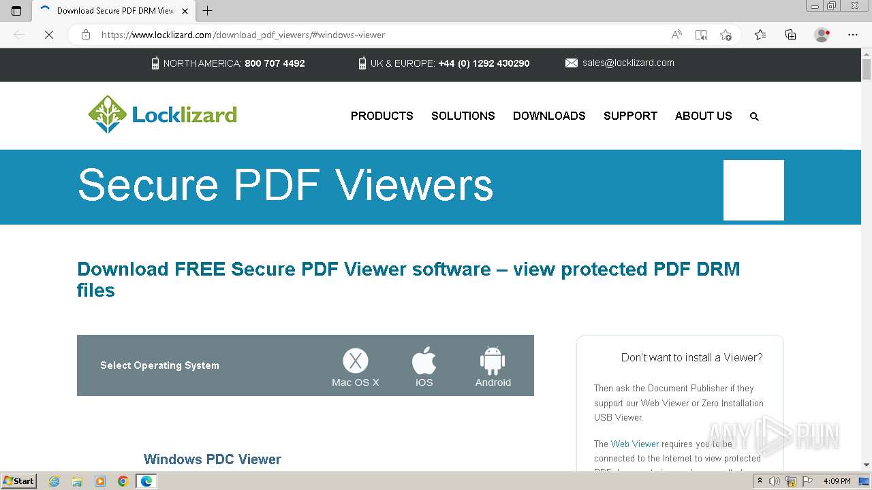Open the PRODUCTS menu
Viewport: 872px width, 490px height.
pyautogui.click(x=382, y=116)
